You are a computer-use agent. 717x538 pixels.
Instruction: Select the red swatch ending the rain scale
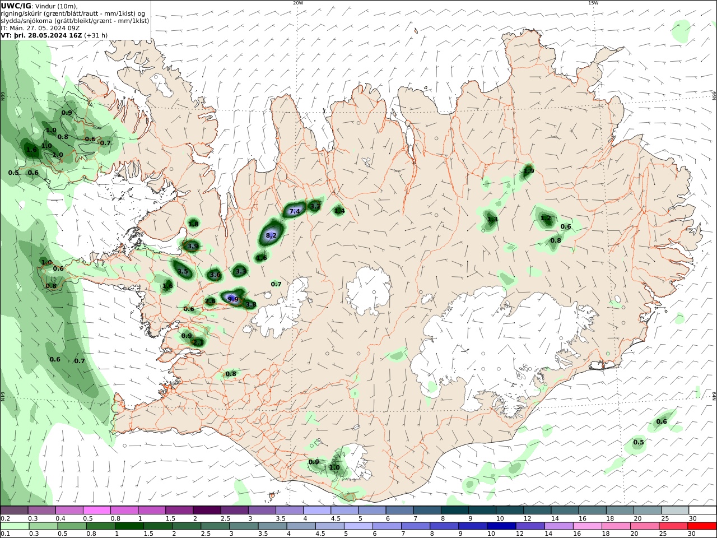(x=701, y=526)
